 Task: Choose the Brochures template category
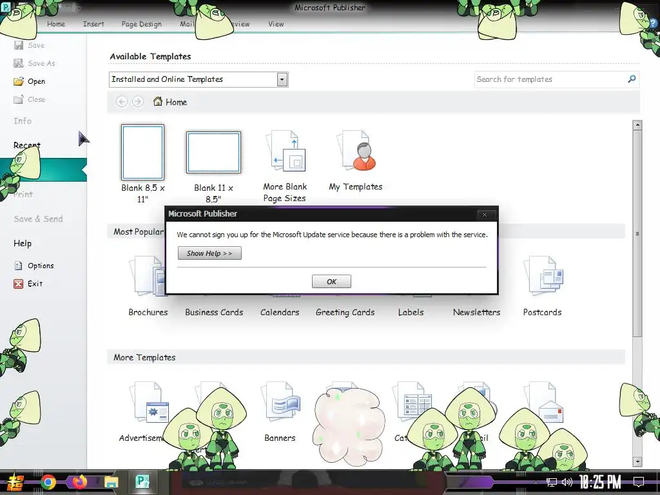click(x=148, y=286)
